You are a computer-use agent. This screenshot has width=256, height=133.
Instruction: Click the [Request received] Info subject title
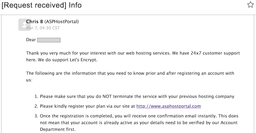pyautogui.click(x=41, y=5)
